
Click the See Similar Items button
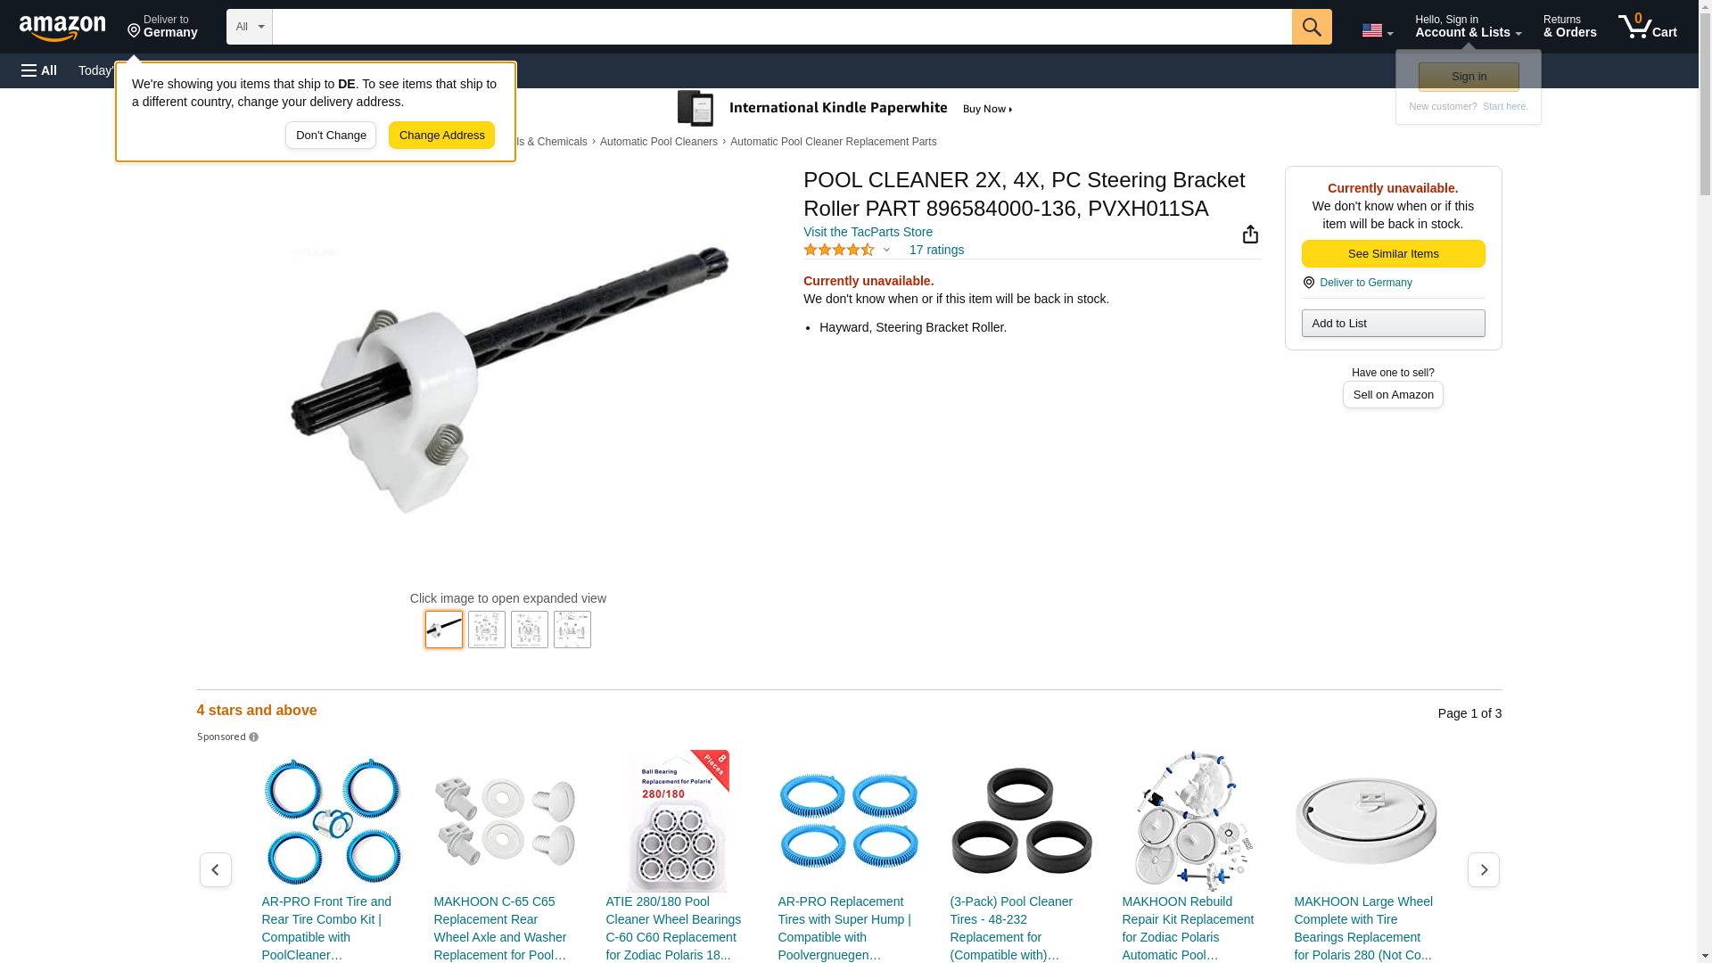[1393, 254]
